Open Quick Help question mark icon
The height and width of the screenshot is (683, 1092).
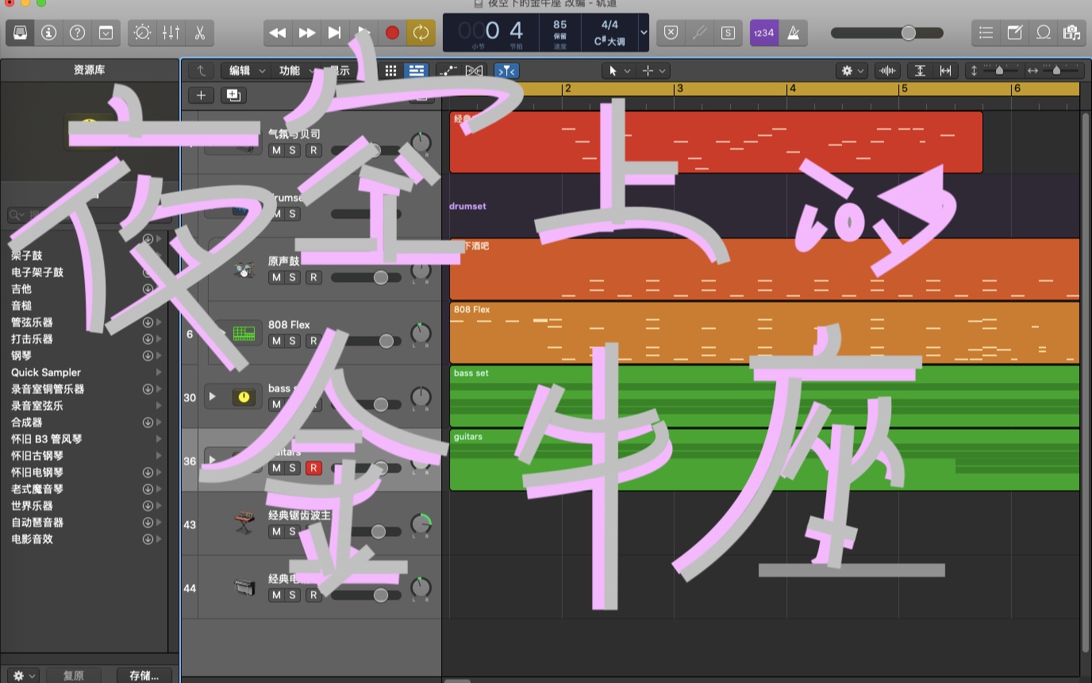pos(77,33)
